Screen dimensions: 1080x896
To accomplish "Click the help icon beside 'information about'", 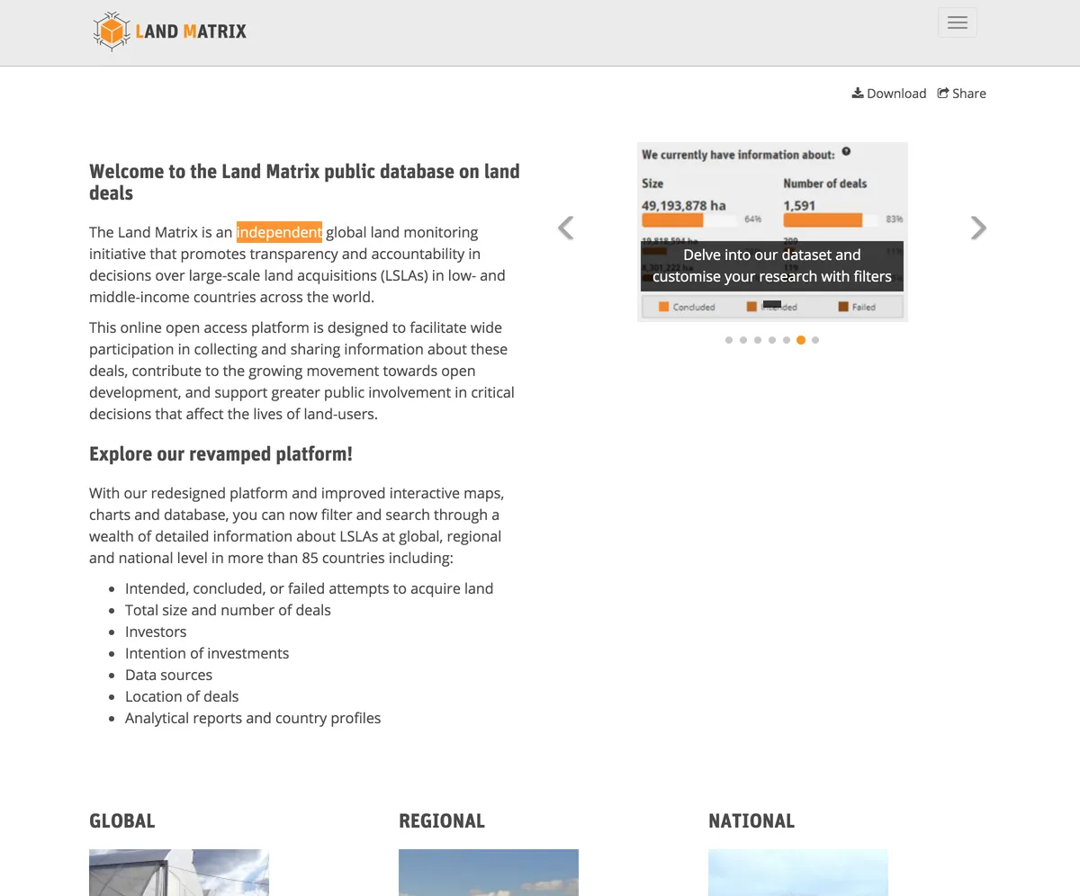I will tap(846, 152).
